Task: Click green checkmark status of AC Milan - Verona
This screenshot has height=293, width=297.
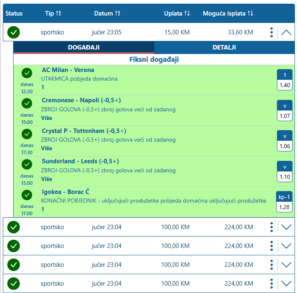Action: (27, 73)
